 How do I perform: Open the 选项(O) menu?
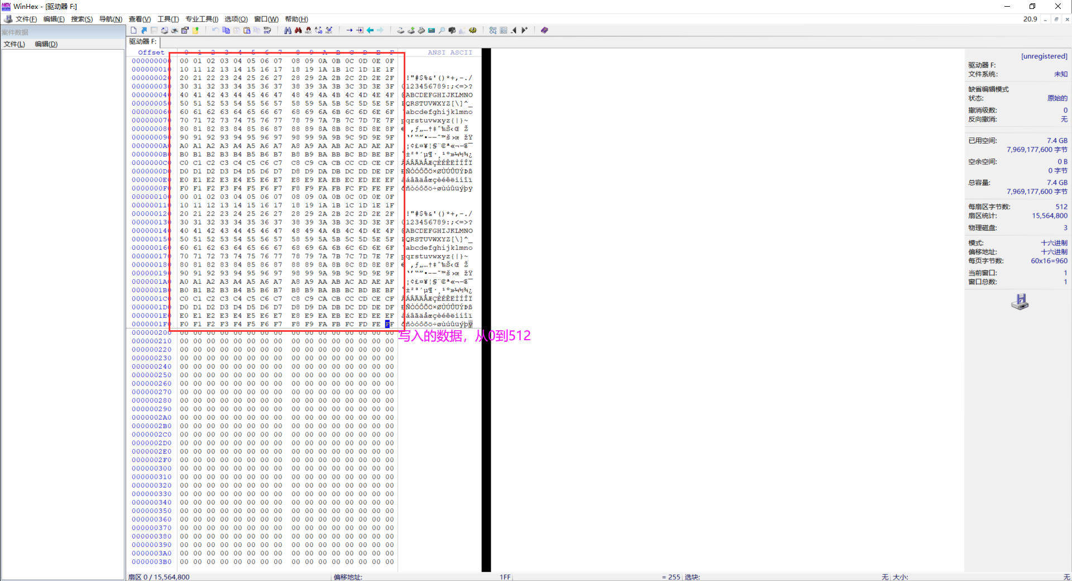pos(236,19)
